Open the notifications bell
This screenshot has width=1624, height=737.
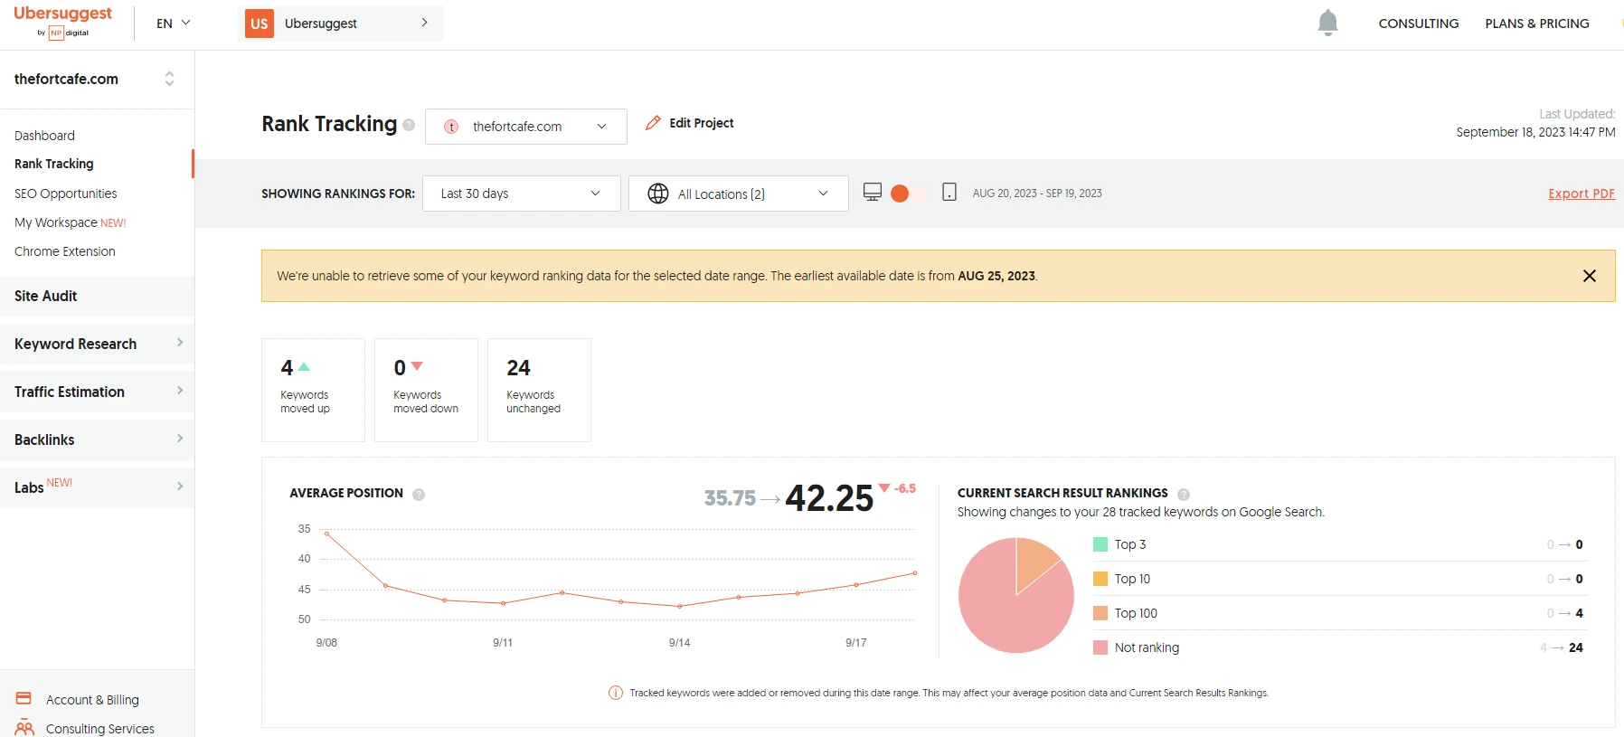click(x=1327, y=23)
